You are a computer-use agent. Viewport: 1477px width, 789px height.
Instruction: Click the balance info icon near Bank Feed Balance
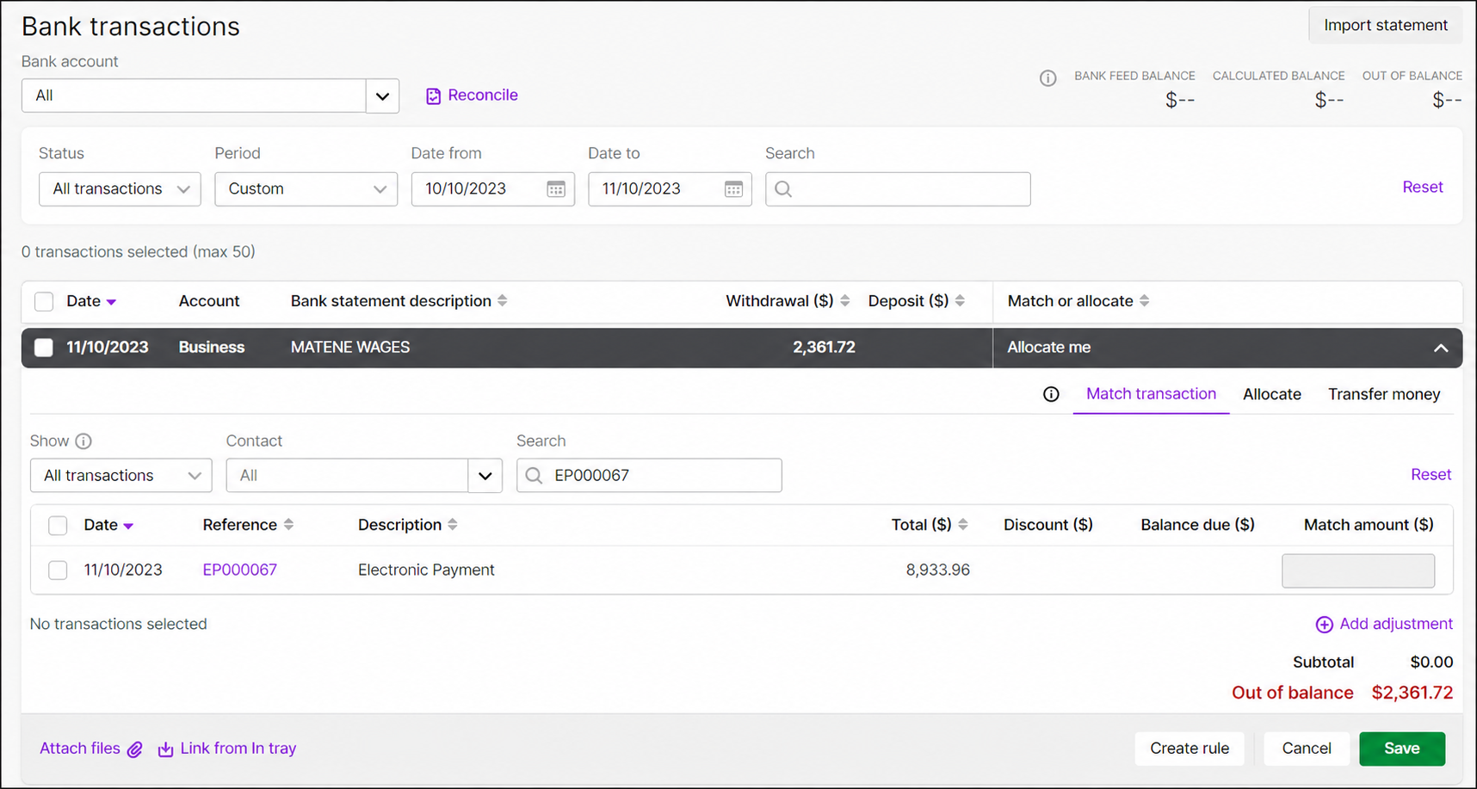coord(1047,78)
